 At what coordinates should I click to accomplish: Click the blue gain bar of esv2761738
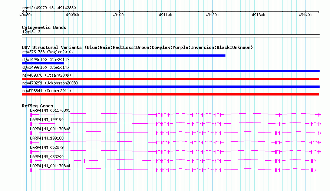click(124, 56)
